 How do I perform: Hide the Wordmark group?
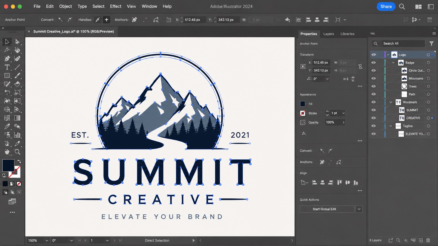coord(374,102)
